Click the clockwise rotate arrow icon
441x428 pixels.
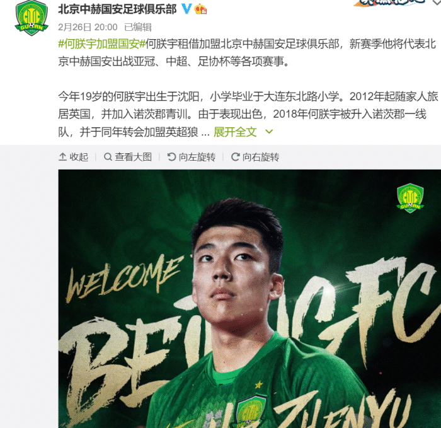[236, 157]
